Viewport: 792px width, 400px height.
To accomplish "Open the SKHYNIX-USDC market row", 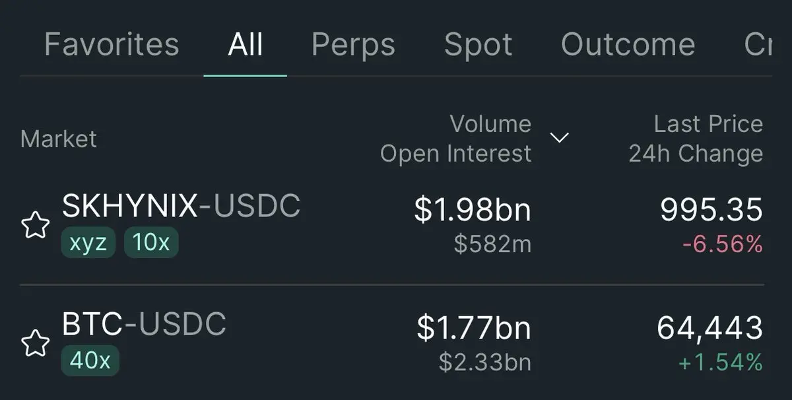I will pos(396,226).
